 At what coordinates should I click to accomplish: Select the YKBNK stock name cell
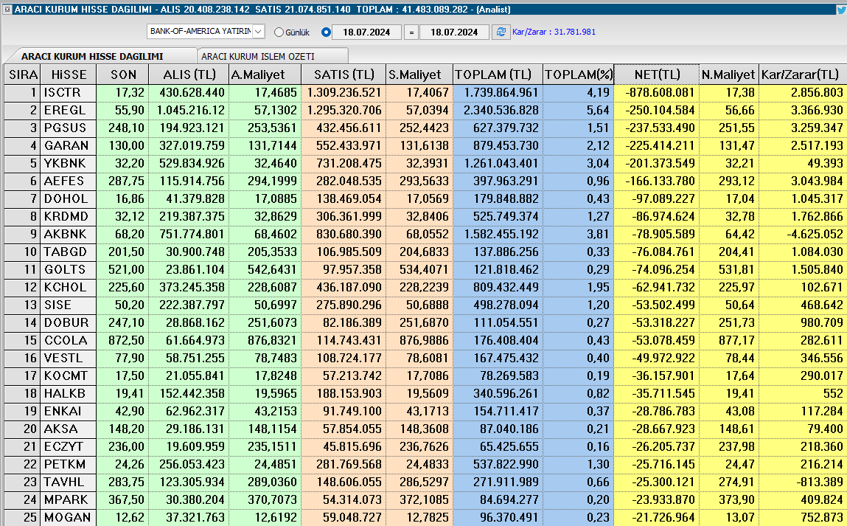tap(69, 163)
